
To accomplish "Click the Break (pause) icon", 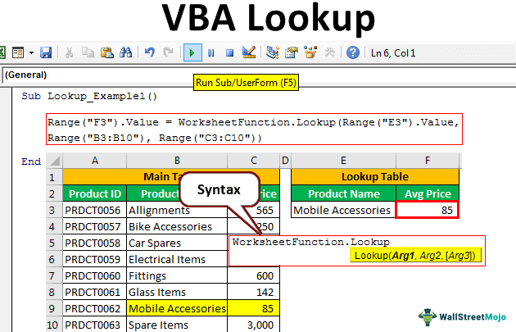I will (x=211, y=53).
